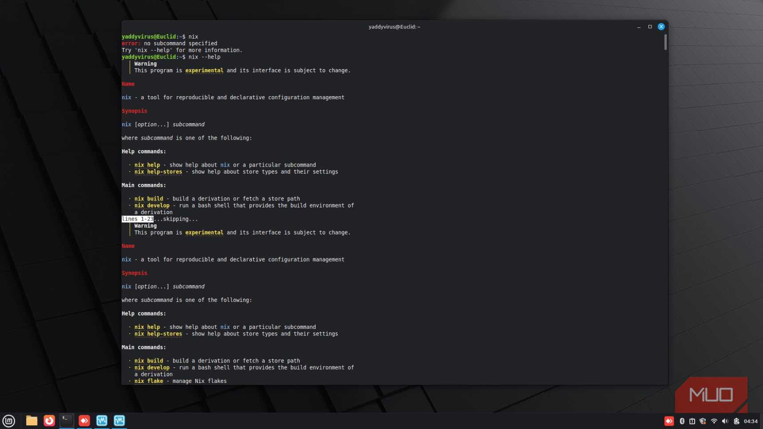
Task: Click the title 'yaddyvirus@Euclid:~' in the title bar
Action: (x=394, y=27)
